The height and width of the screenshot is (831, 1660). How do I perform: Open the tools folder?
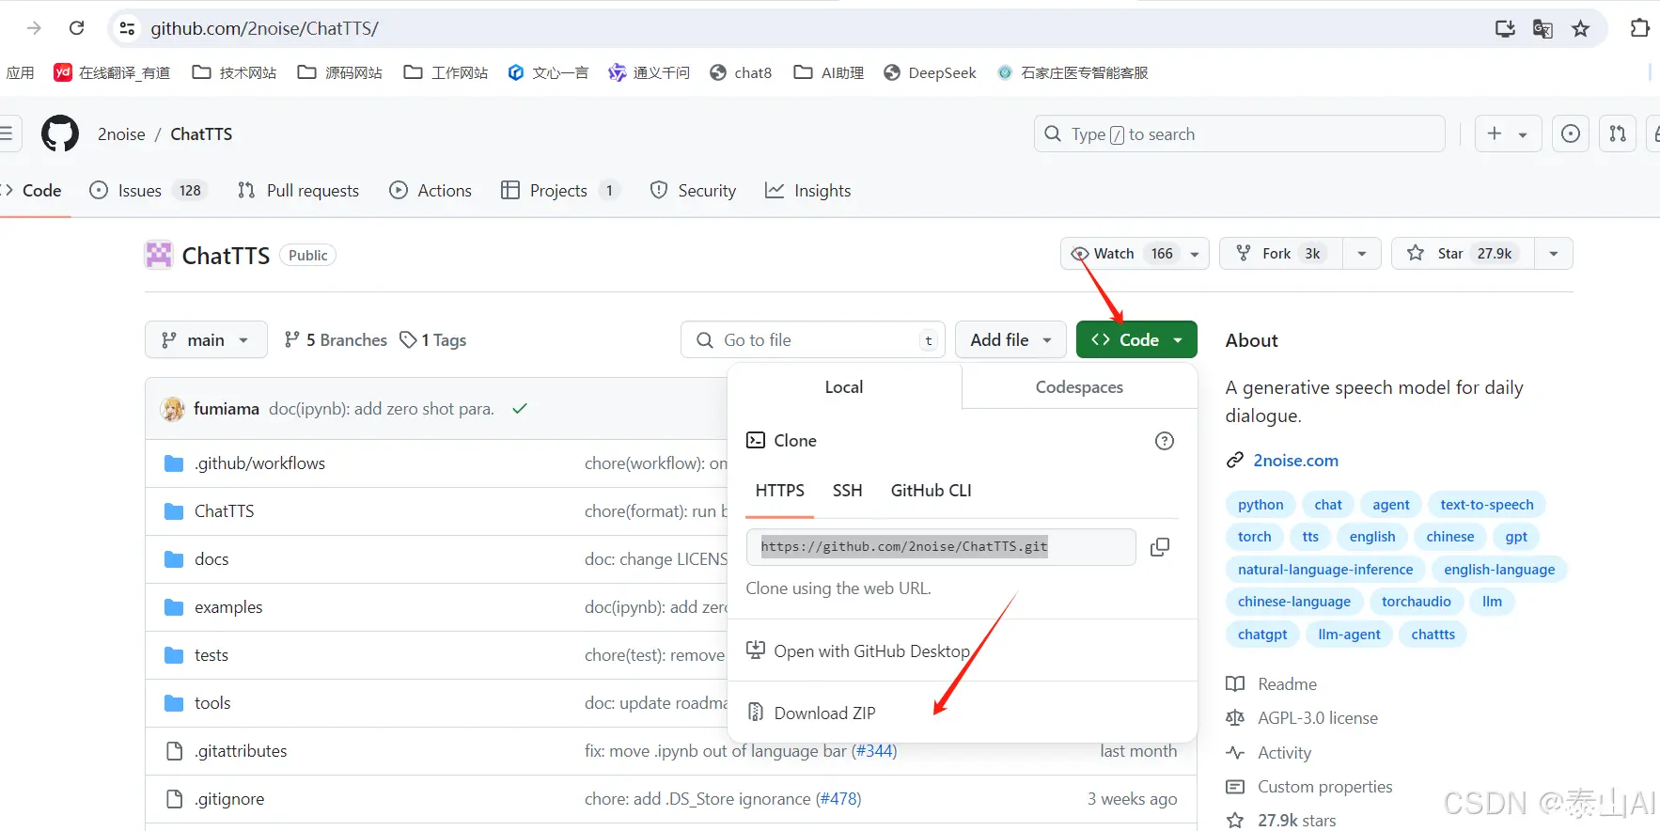(x=212, y=703)
